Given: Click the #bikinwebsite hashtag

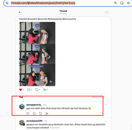Looking at the screenshot, I should pyautogui.click(x=55, y=19).
